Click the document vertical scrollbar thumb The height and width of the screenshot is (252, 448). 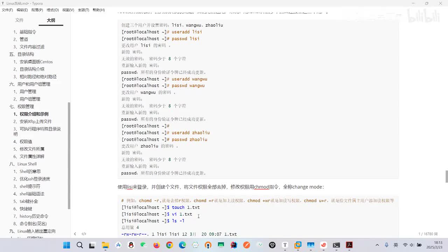point(446,177)
